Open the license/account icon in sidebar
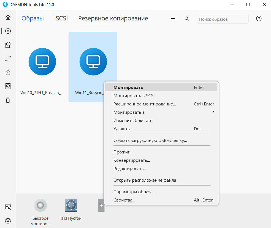This screenshot has width=271, height=228. point(8,207)
